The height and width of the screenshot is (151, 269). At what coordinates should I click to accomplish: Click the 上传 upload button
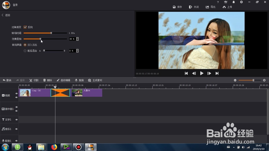227,7
